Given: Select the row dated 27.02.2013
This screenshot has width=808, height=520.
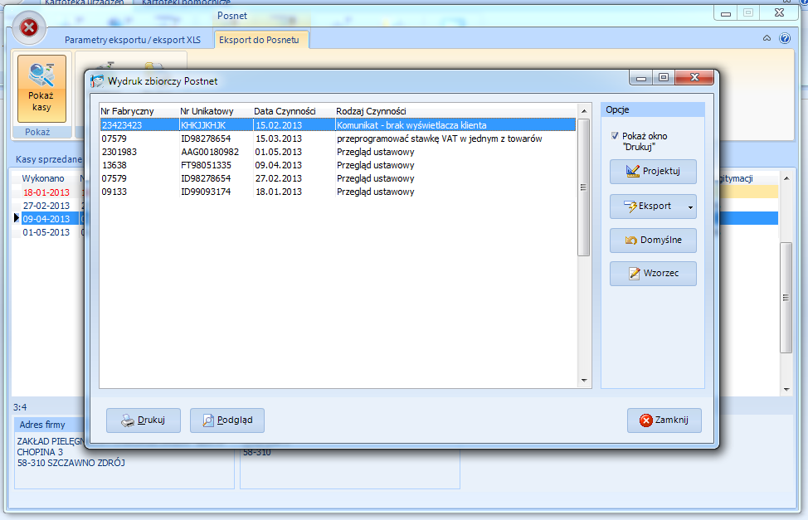Looking at the screenshot, I should click(338, 179).
